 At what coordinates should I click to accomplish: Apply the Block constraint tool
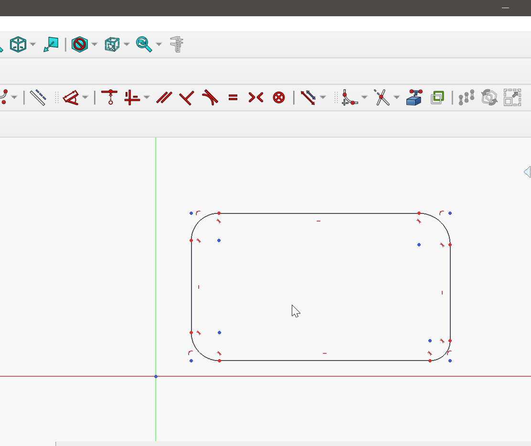(279, 97)
